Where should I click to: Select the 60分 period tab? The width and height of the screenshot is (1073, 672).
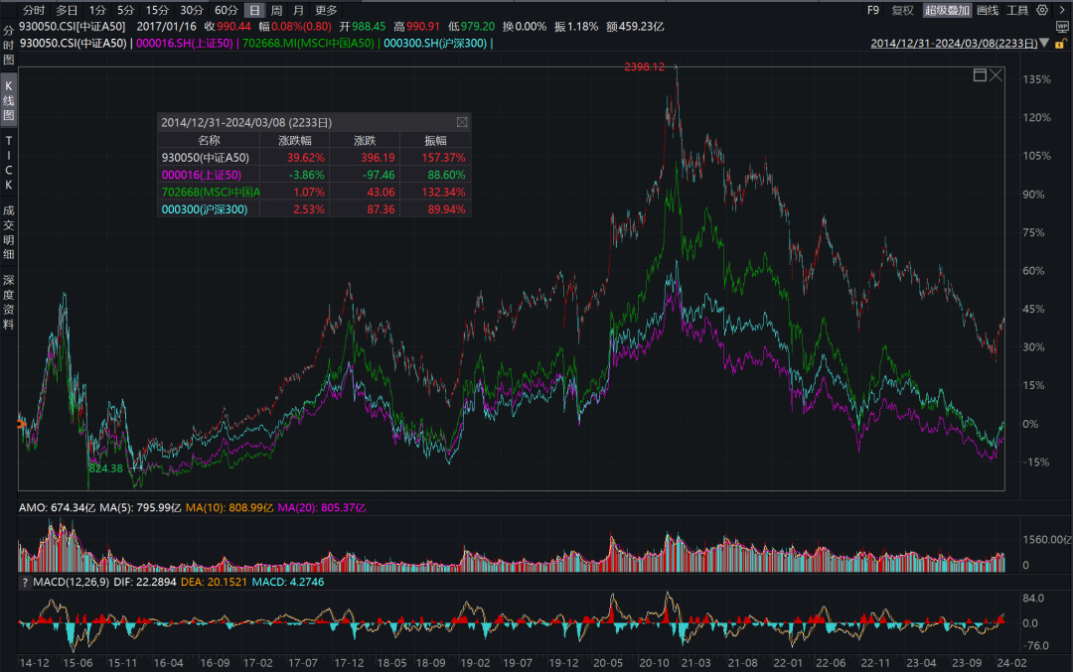click(x=226, y=10)
